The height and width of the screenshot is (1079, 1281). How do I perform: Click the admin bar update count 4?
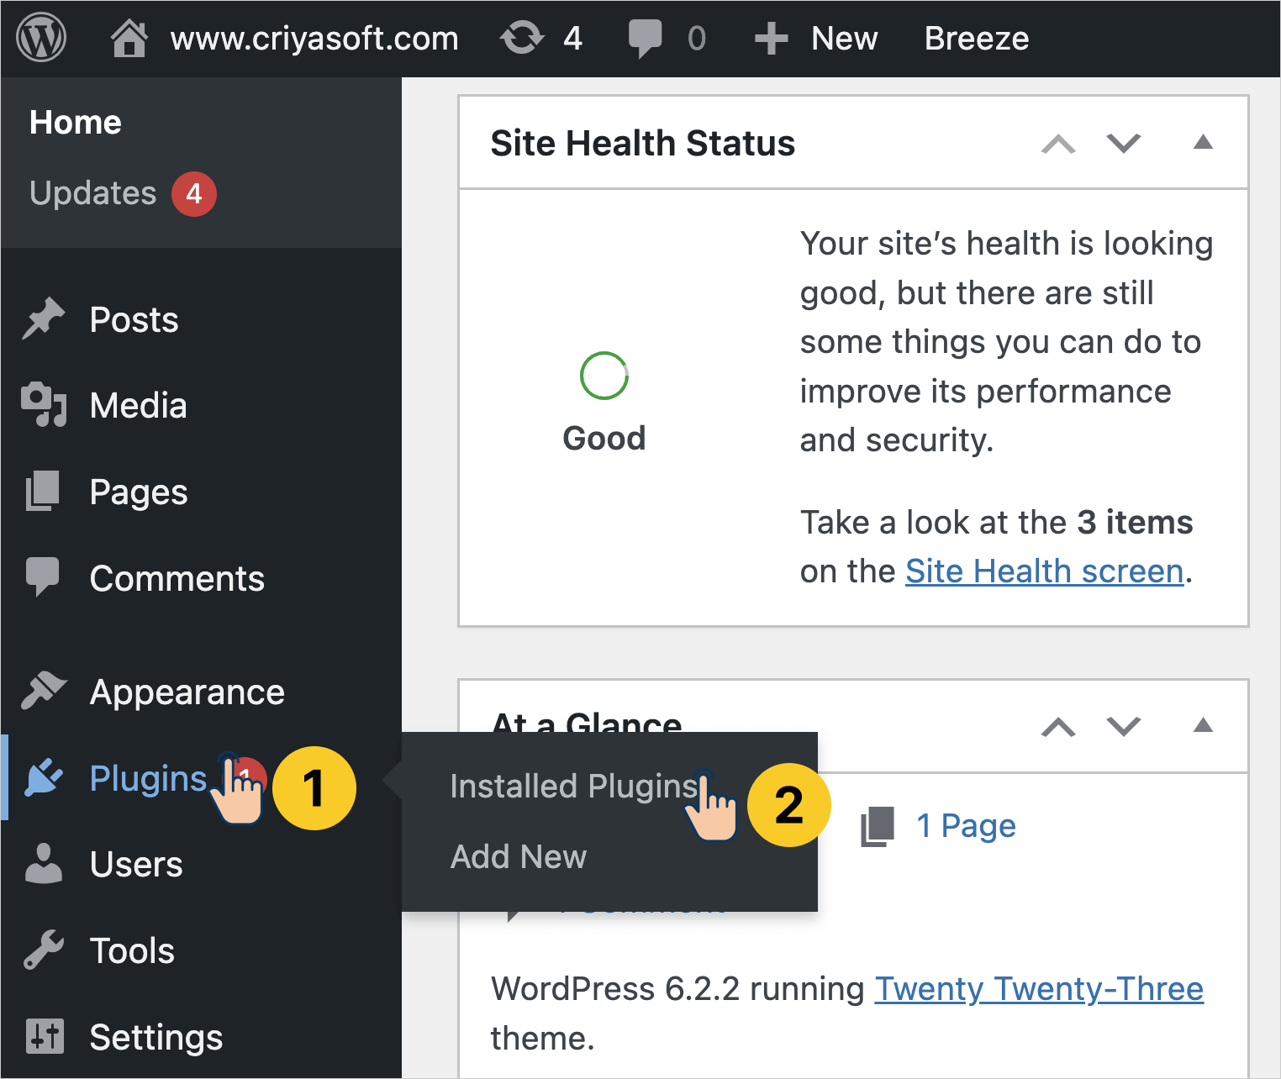pos(572,39)
